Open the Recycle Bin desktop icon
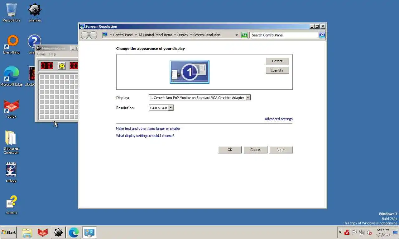The height and width of the screenshot is (239, 399). point(11,12)
